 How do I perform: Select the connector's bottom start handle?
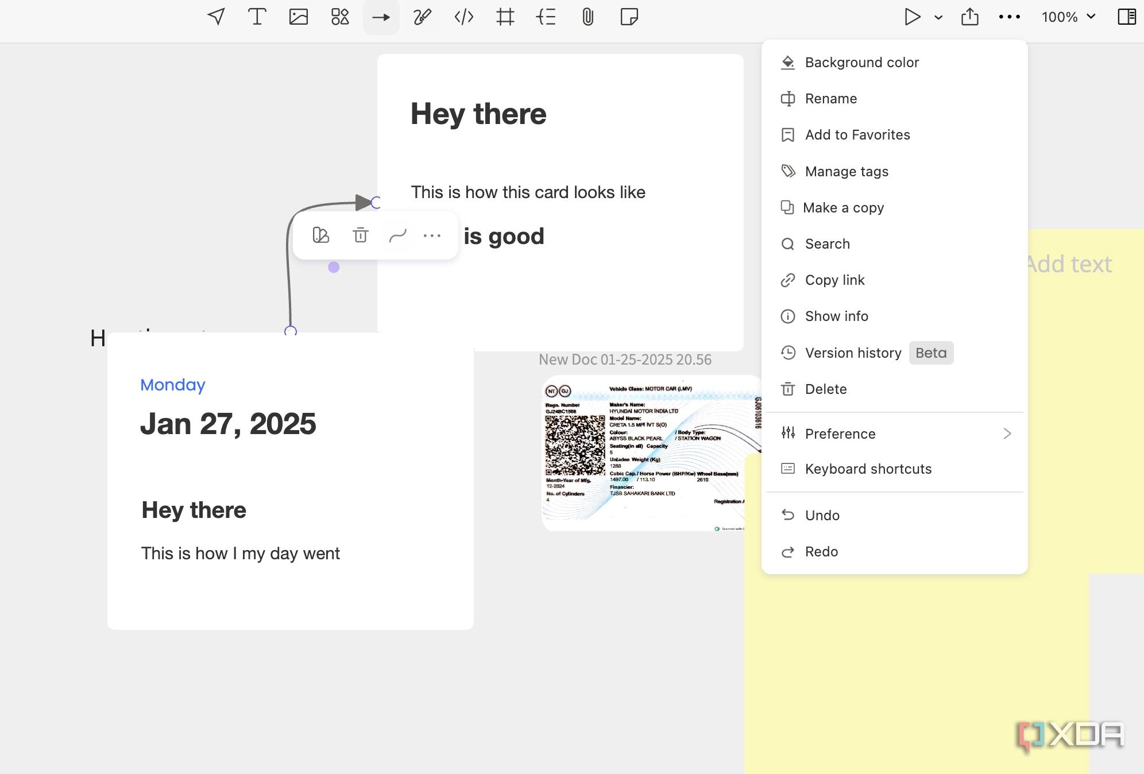coord(291,331)
